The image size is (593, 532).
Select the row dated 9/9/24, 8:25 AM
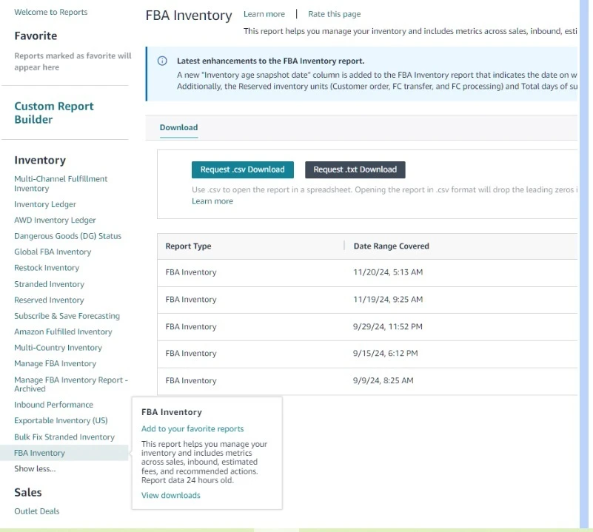(x=367, y=381)
